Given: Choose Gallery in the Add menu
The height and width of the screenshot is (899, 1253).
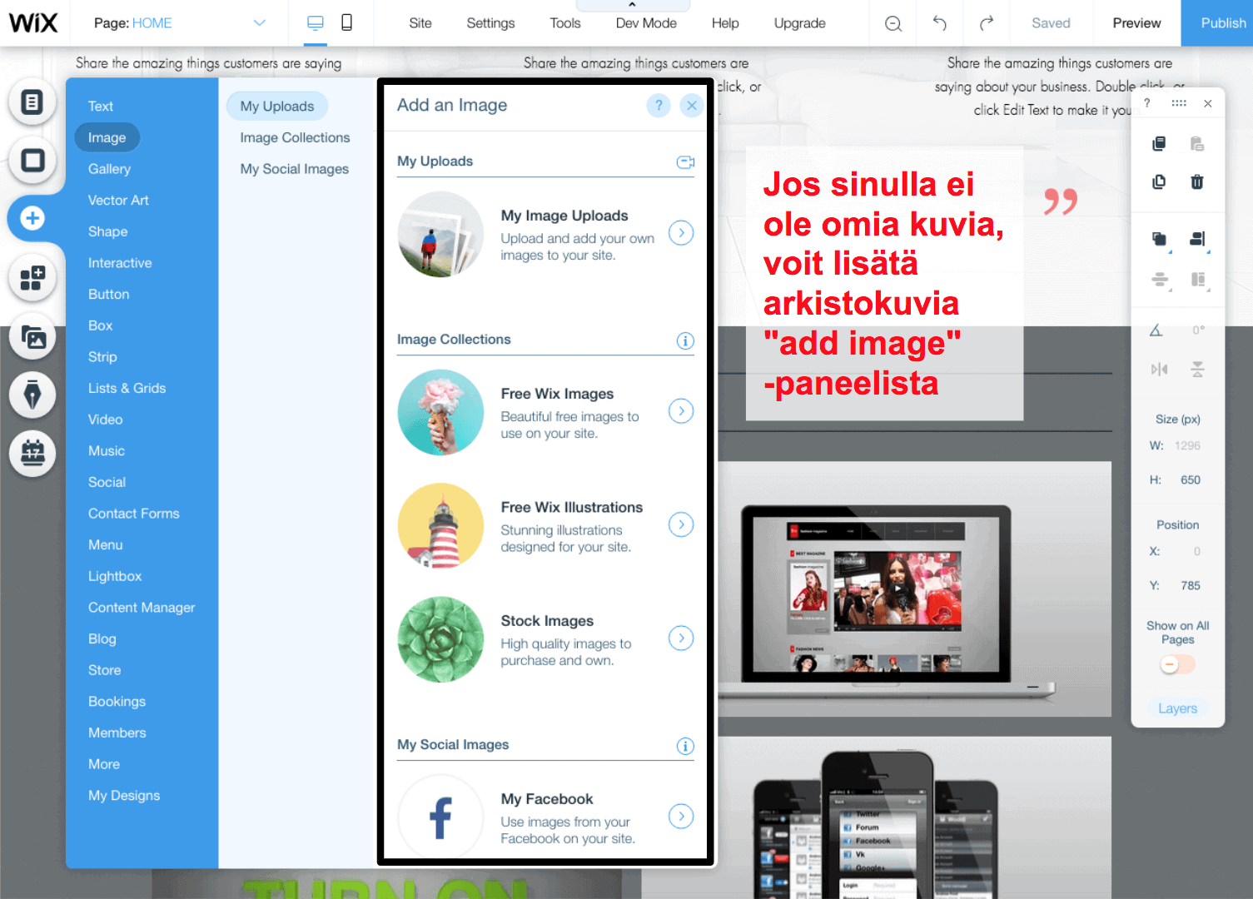Looking at the screenshot, I should (x=109, y=169).
